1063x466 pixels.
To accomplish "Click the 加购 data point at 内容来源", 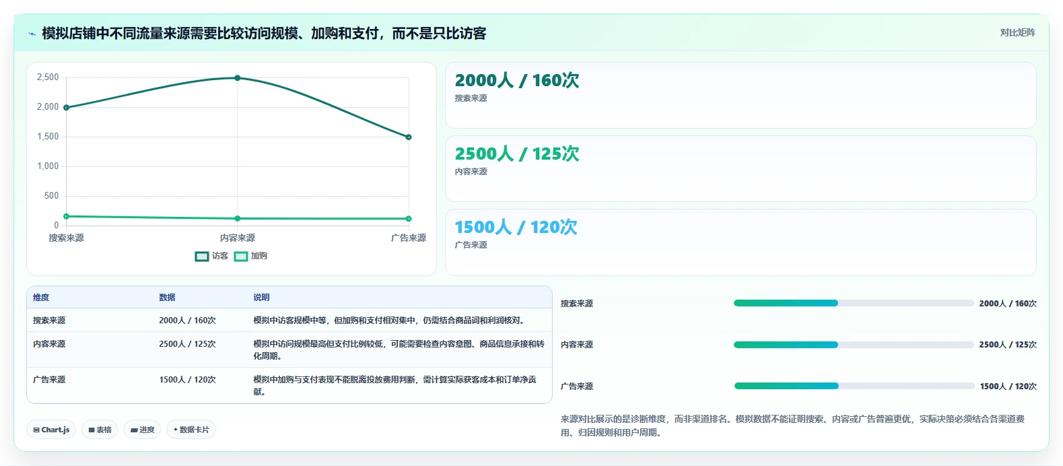I will [x=238, y=218].
